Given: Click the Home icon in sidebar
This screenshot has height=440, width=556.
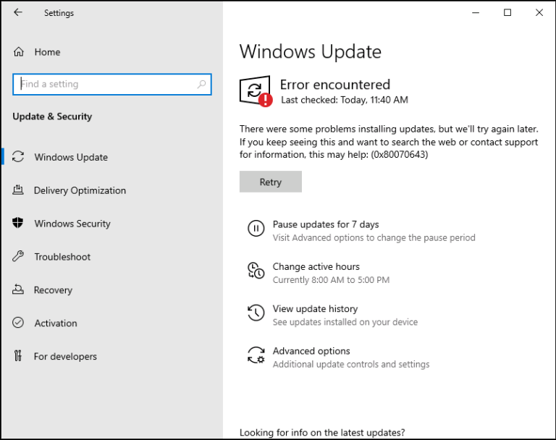Looking at the screenshot, I should click(x=19, y=52).
